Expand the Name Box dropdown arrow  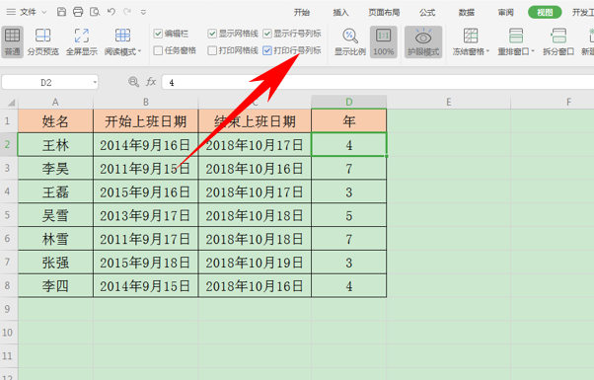pos(94,82)
